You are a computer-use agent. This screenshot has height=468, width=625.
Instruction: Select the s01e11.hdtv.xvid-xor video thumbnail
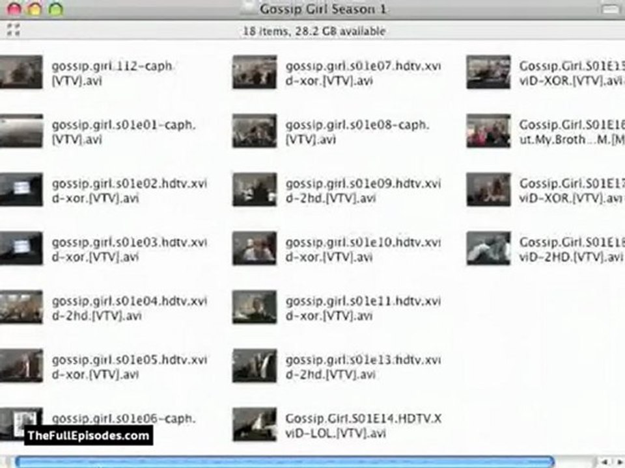255,307
